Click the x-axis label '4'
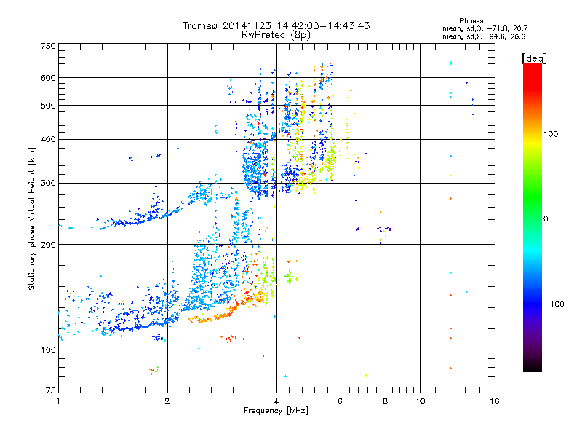 (x=276, y=401)
